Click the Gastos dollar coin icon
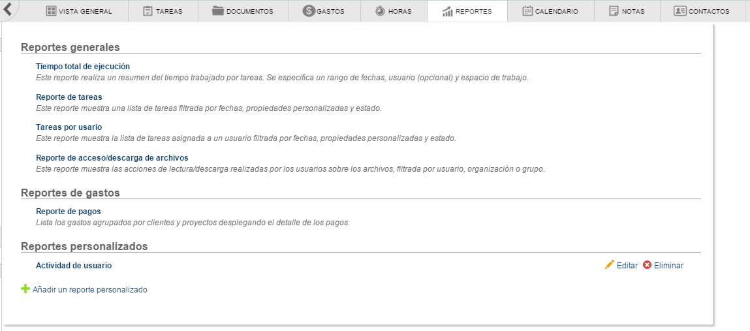Image resolution: width=750 pixels, height=331 pixels. tap(309, 11)
